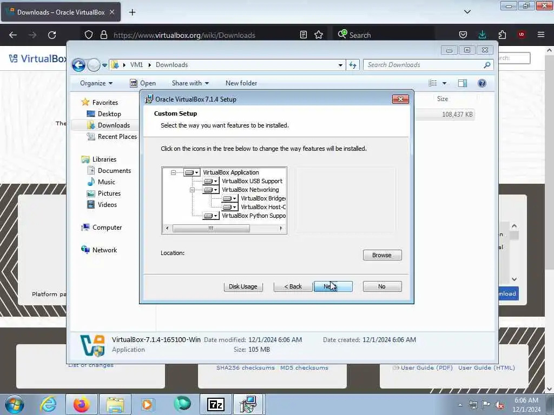554x415 pixels.
Task: Open the Disk Usage dialog
Action: 243,286
